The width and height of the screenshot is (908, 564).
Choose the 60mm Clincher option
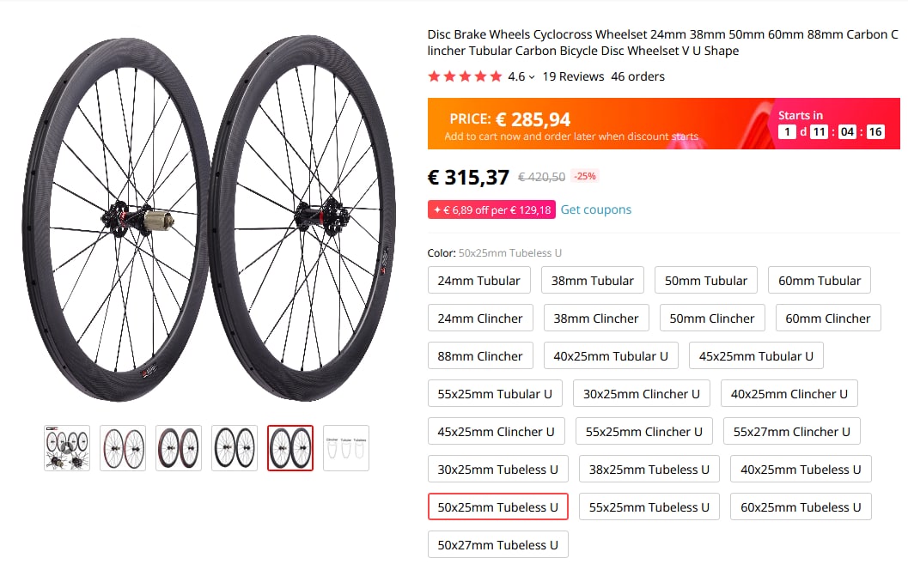[827, 318]
